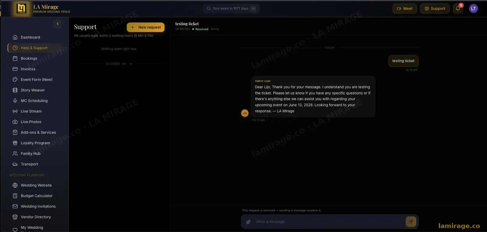Click the LM avatar beside admin reply

(245, 113)
